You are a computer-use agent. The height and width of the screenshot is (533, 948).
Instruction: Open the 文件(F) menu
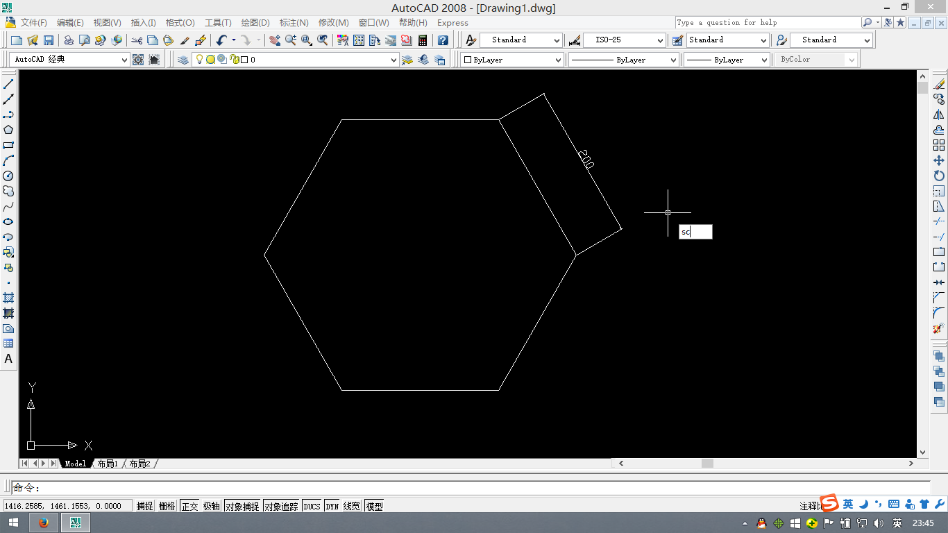33,23
